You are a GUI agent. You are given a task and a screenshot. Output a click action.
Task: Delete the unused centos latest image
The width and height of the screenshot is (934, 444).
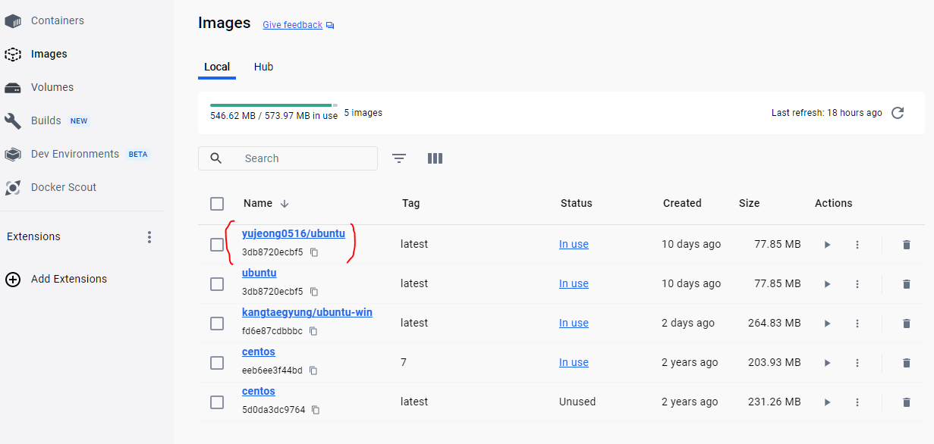906,402
